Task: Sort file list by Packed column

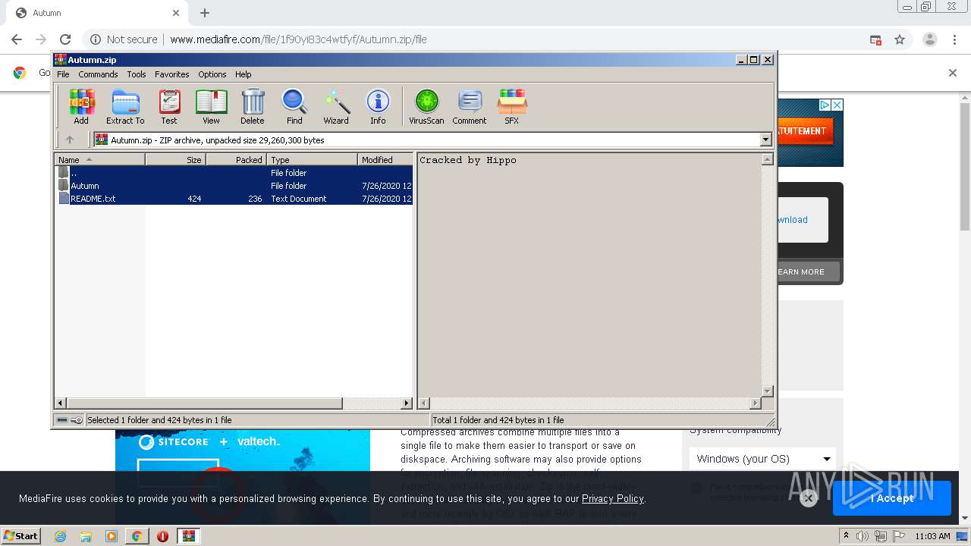Action: pyautogui.click(x=236, y=159)
